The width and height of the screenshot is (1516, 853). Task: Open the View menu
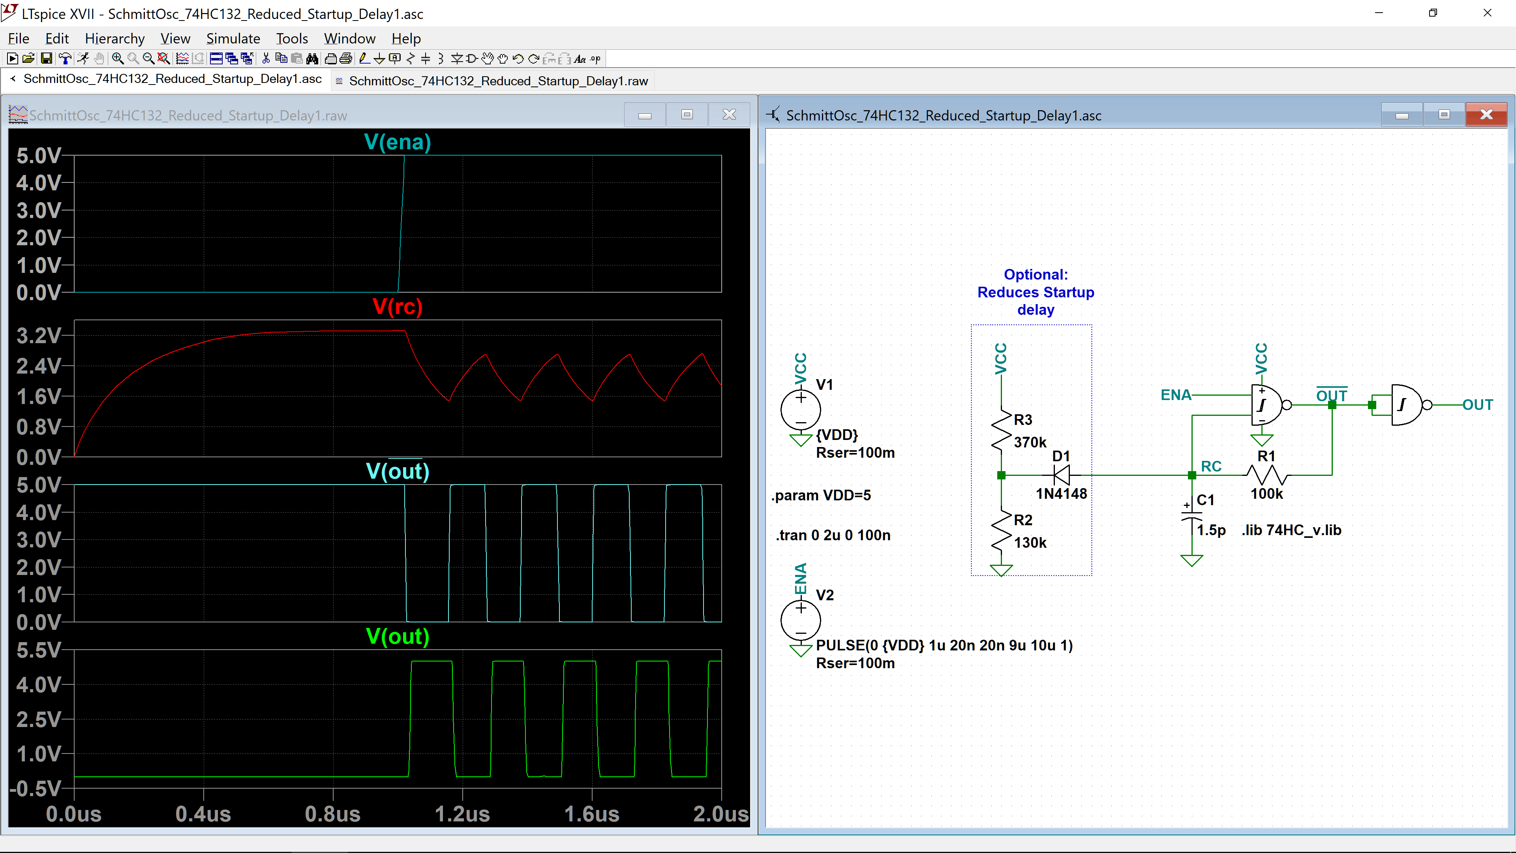coord(175,38)
